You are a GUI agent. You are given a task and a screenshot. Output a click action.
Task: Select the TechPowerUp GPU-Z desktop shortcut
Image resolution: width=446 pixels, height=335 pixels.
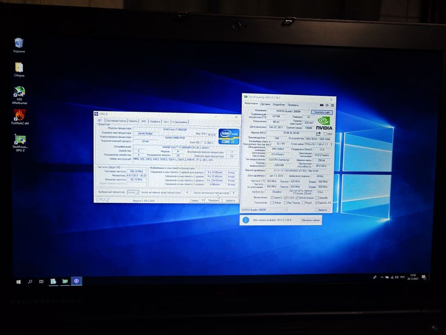tap(20, 143)
